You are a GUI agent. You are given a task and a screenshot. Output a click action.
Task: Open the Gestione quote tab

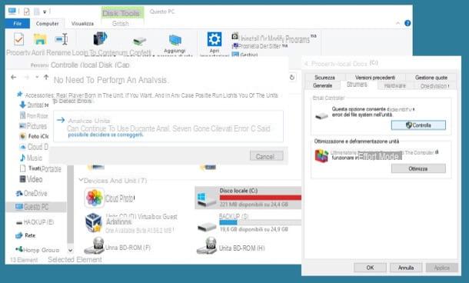pos(431,78)
